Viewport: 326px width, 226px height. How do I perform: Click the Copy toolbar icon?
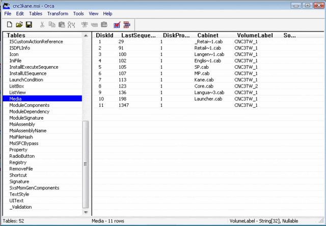click(x=52, y=25)
